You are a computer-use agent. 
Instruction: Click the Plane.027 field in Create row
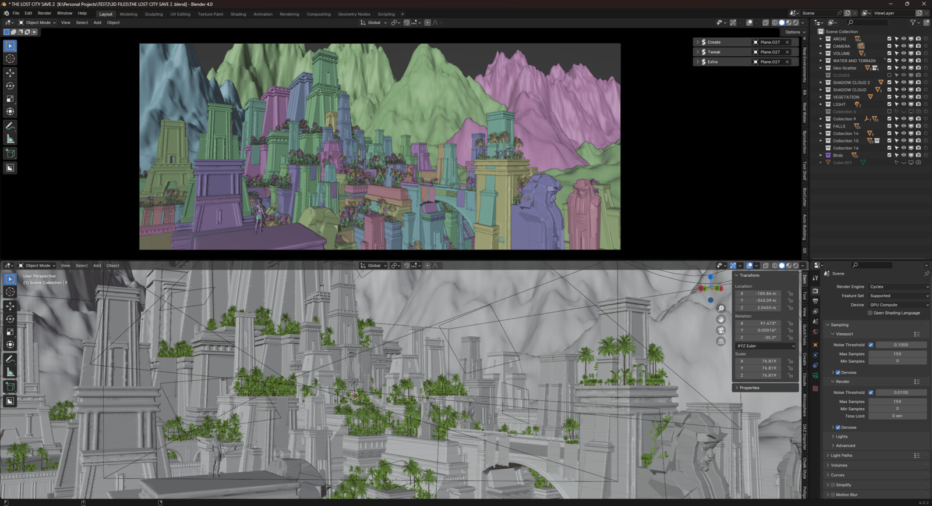[x=767, y=42]
